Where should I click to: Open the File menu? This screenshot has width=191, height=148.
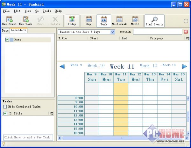[x=6, y=11]
